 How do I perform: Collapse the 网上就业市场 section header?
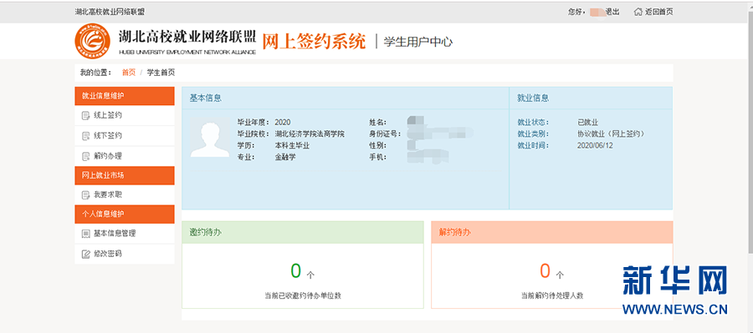[x=125, y=175]
